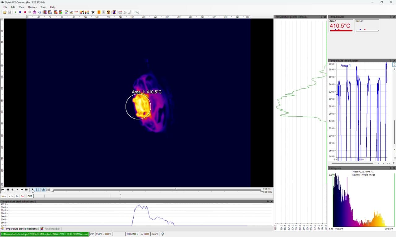Switch to the Reference bar tab
Viewport: 396px width, 237px height.
pos(50,229)
